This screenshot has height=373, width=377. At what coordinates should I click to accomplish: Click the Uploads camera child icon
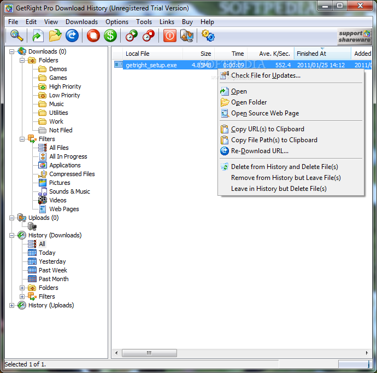point(32,226)
